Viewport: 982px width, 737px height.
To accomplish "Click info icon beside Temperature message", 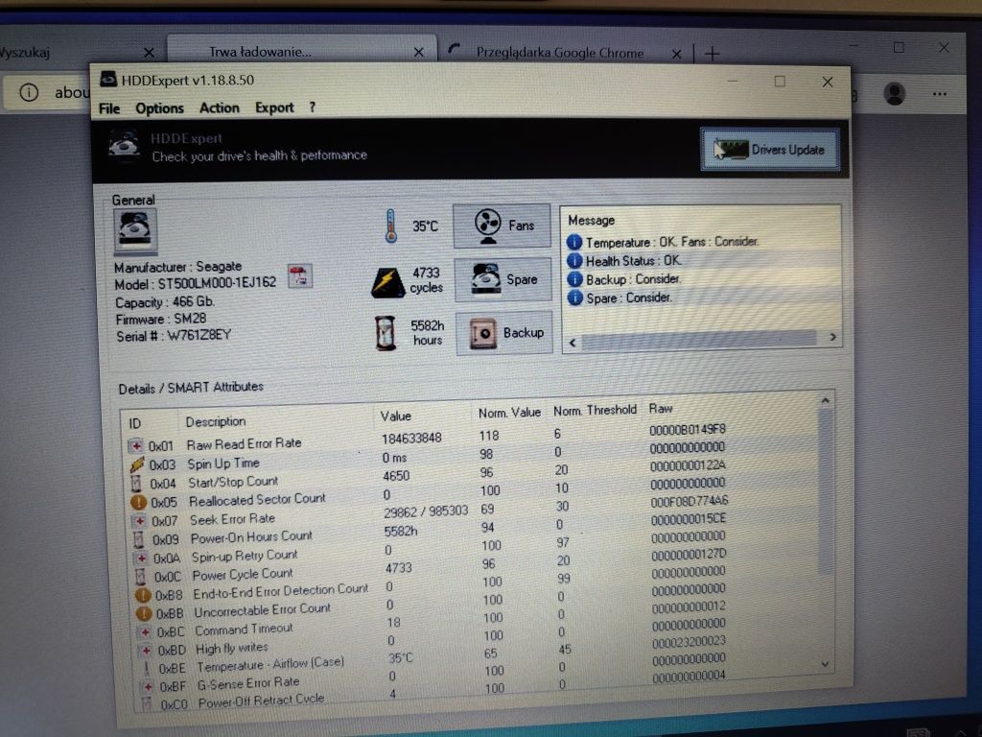I will pos(574,242).
